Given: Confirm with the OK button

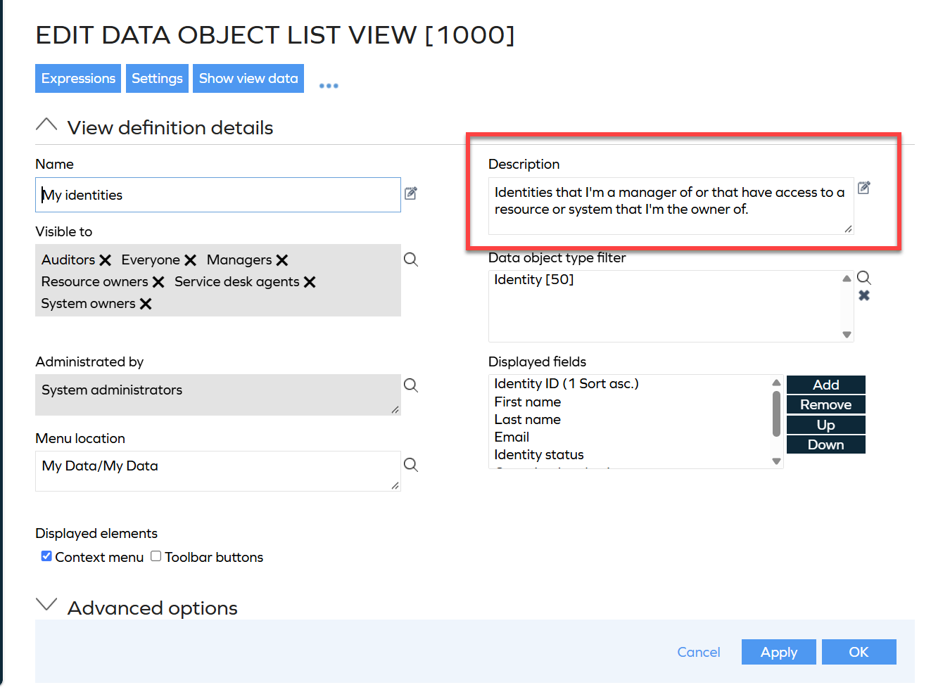Looking at the screenshot, I should [859, 652].
